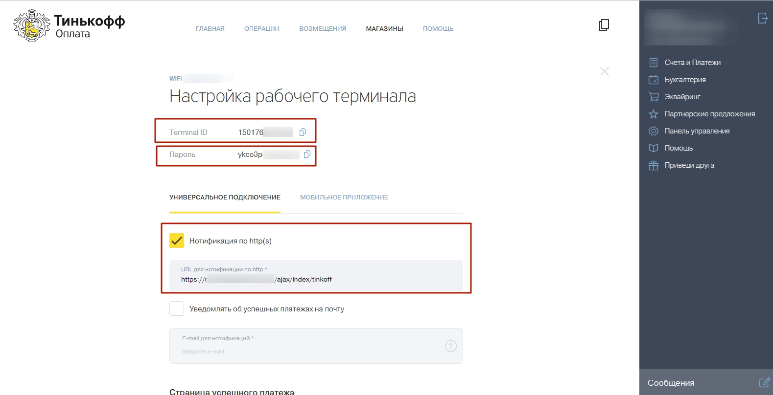Viewport: 773px width, 395px height.
Task: Open the help question mark icon
Action: point(450,346)
